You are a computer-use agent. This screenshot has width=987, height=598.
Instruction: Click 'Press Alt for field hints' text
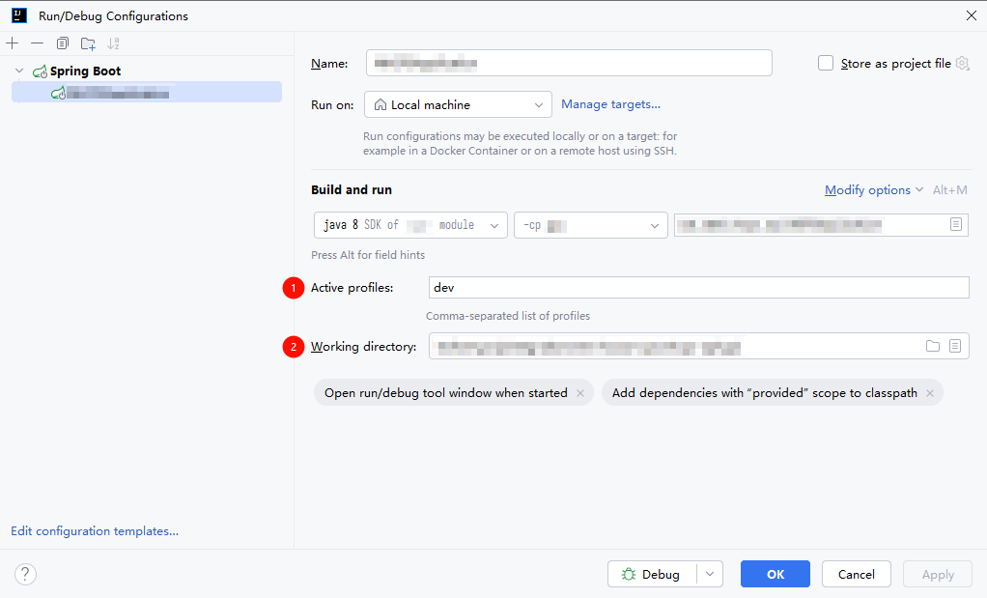pyautogui.click(x=368, y=255)
